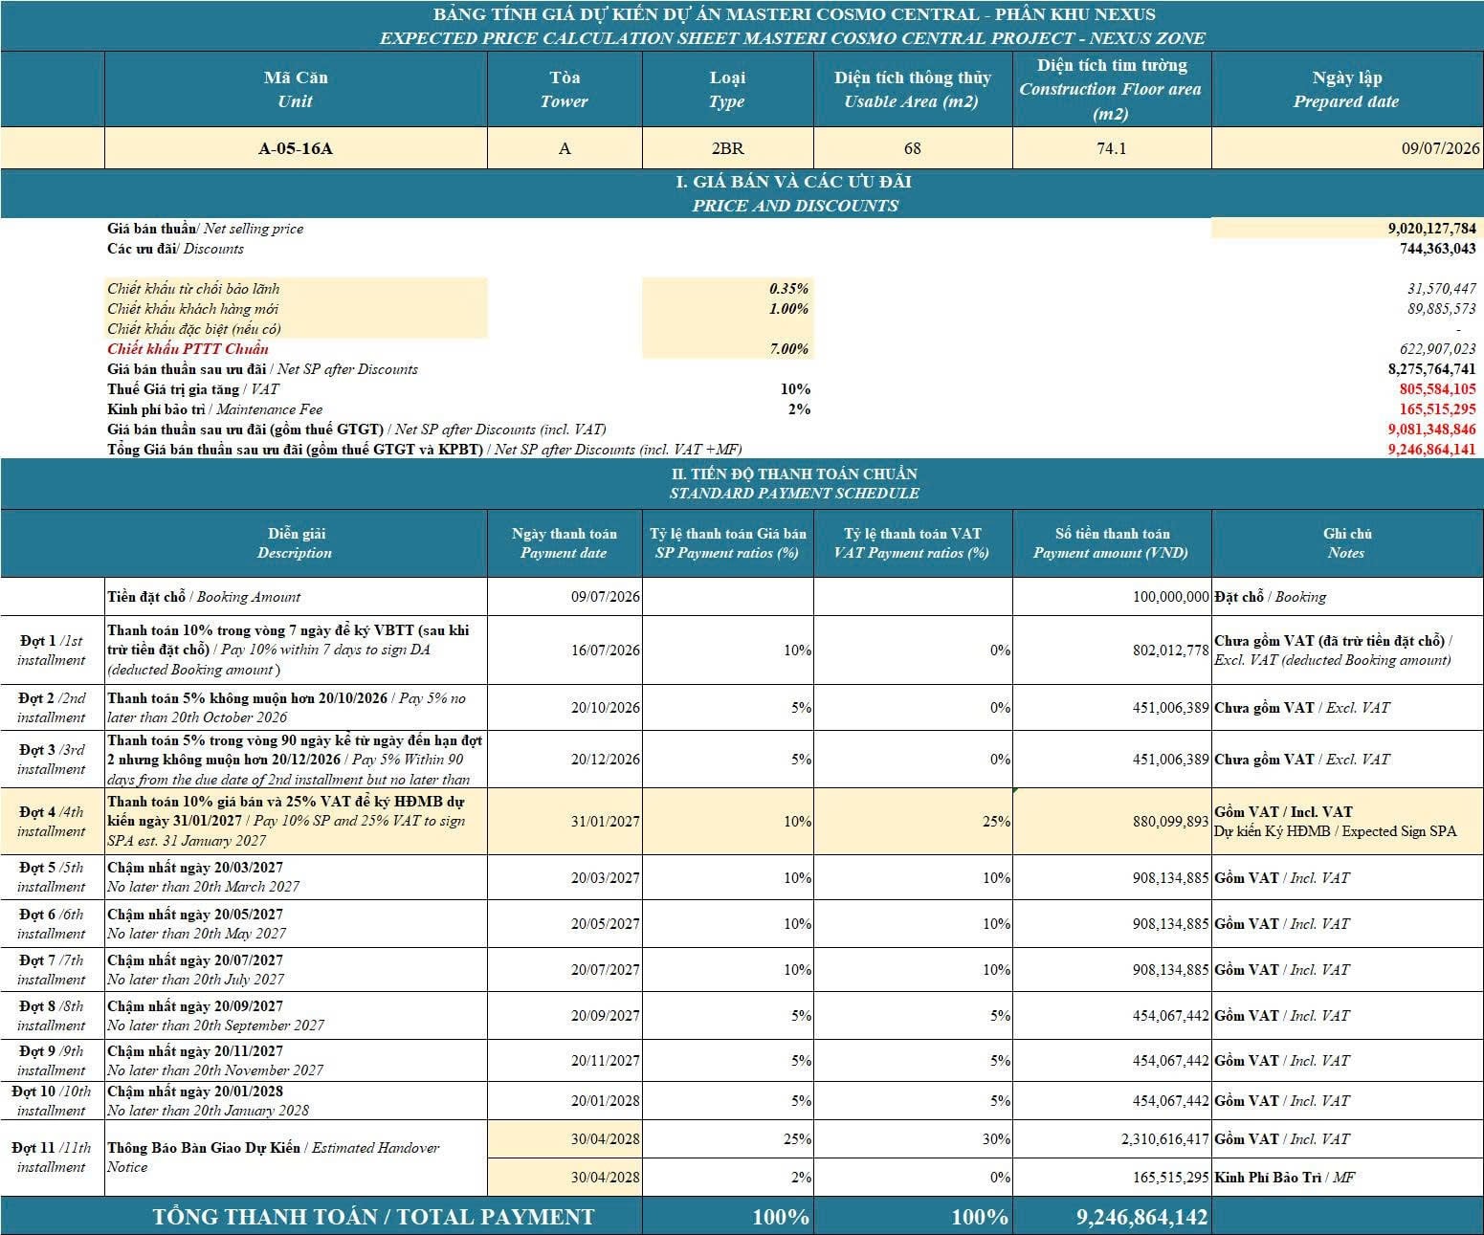The image size is (1484, 1235).
Task: Click the total discounts value 744,363,043
Action: 1437,249
